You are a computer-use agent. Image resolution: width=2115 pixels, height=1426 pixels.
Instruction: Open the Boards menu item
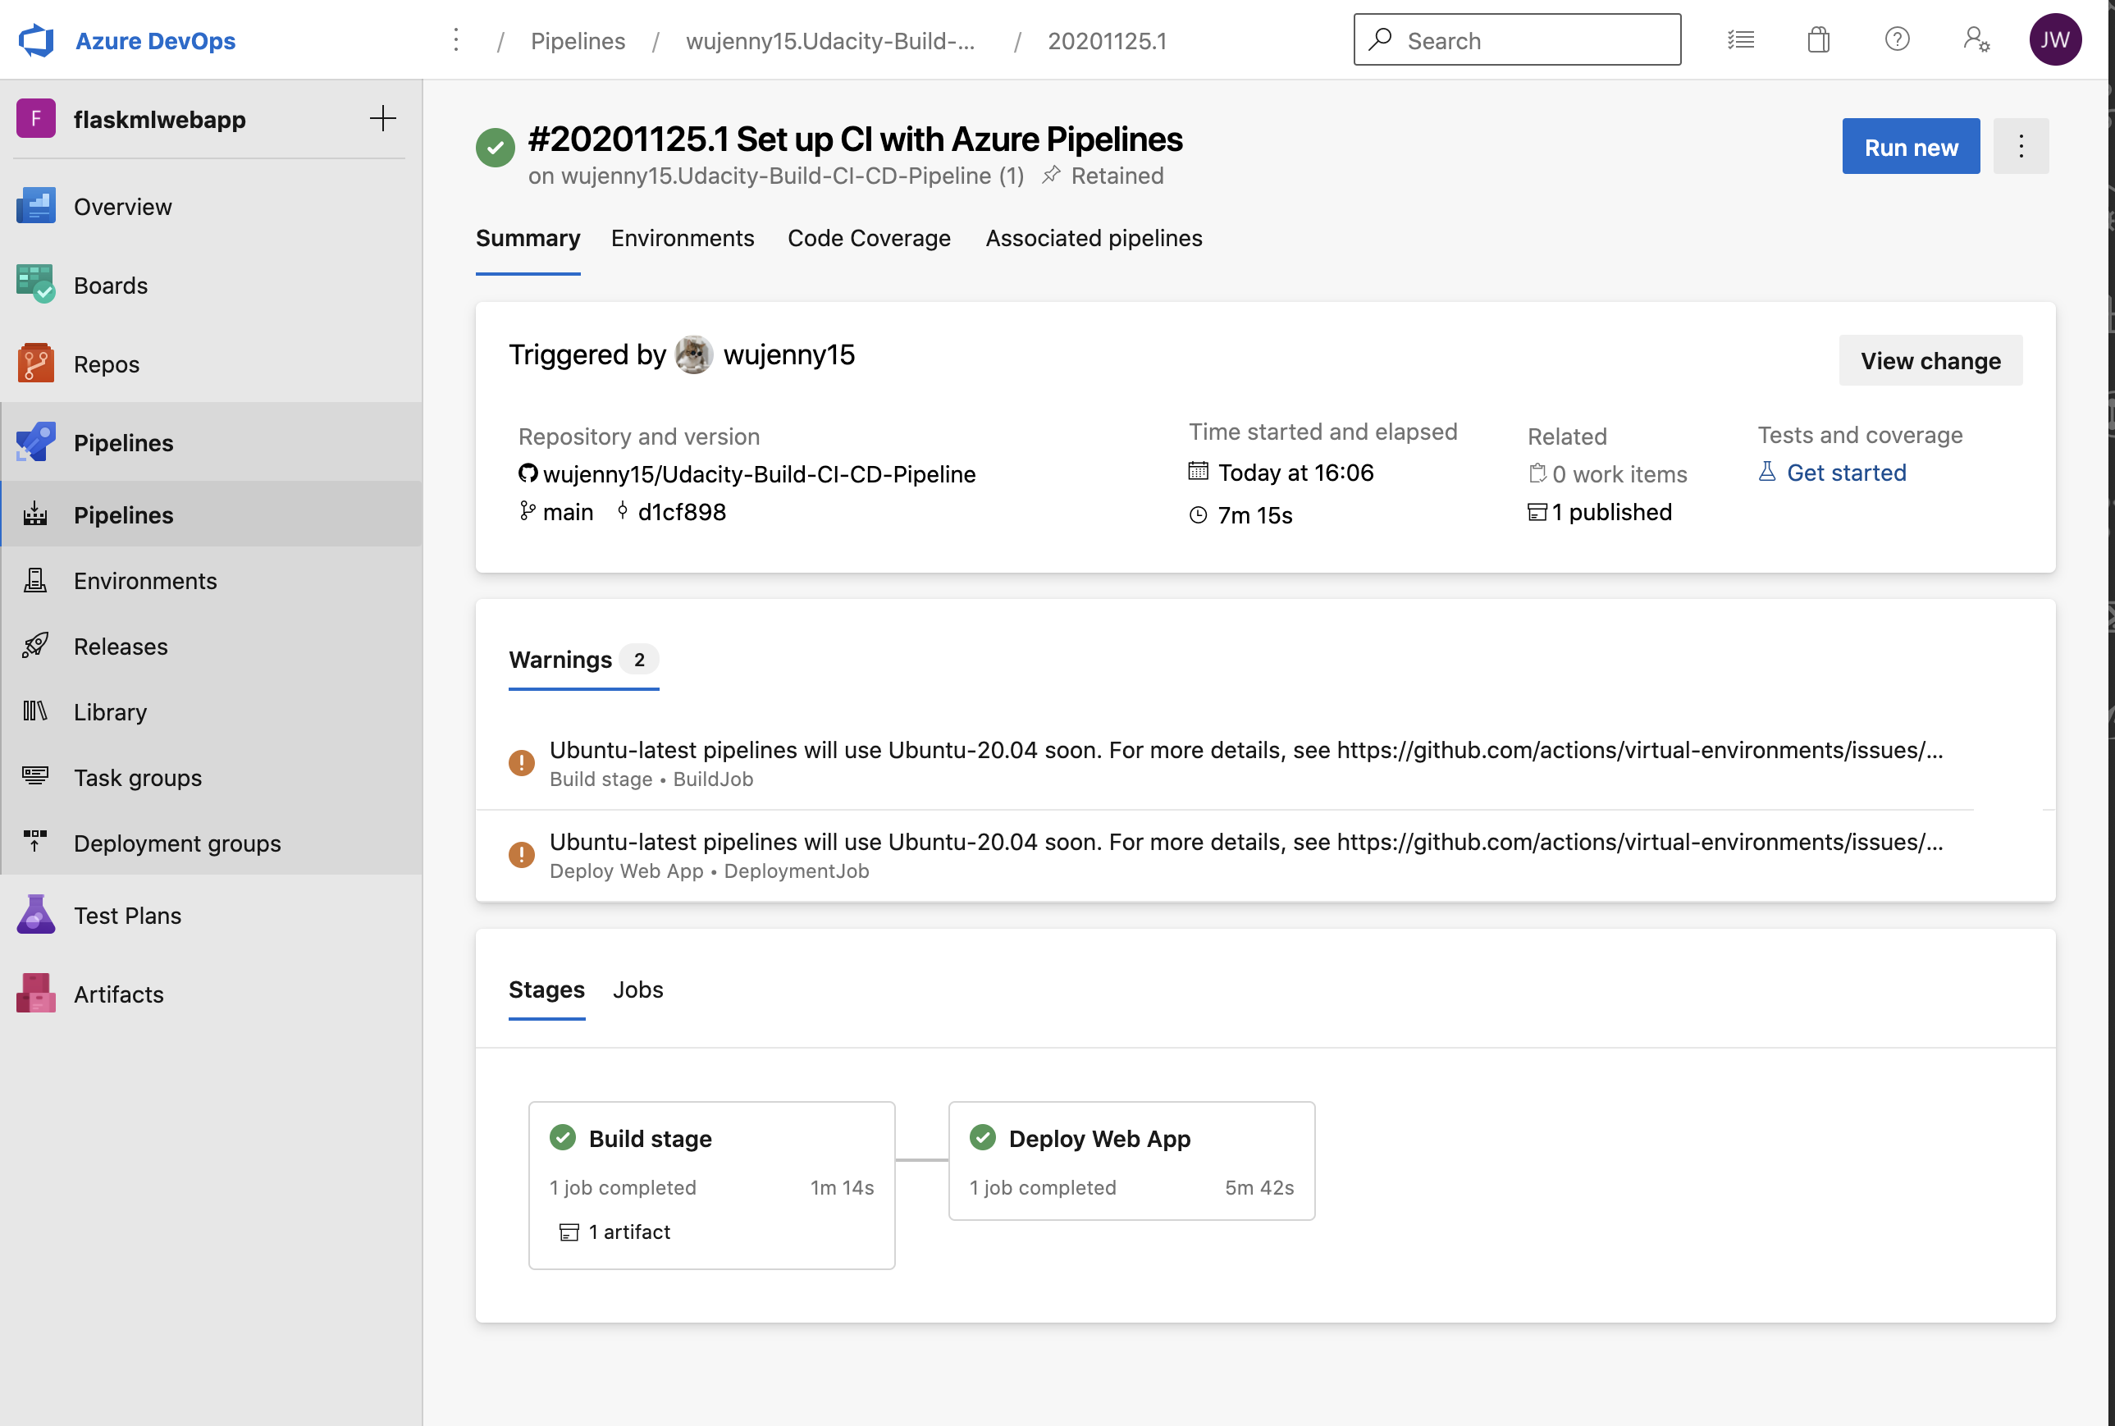point(211,285)
